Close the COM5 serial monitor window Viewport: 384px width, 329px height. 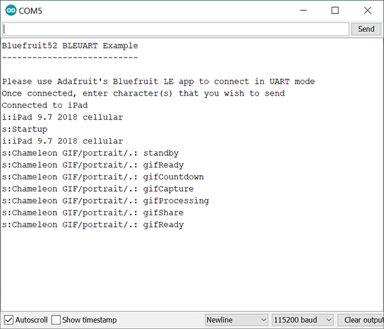coord(367,10)
